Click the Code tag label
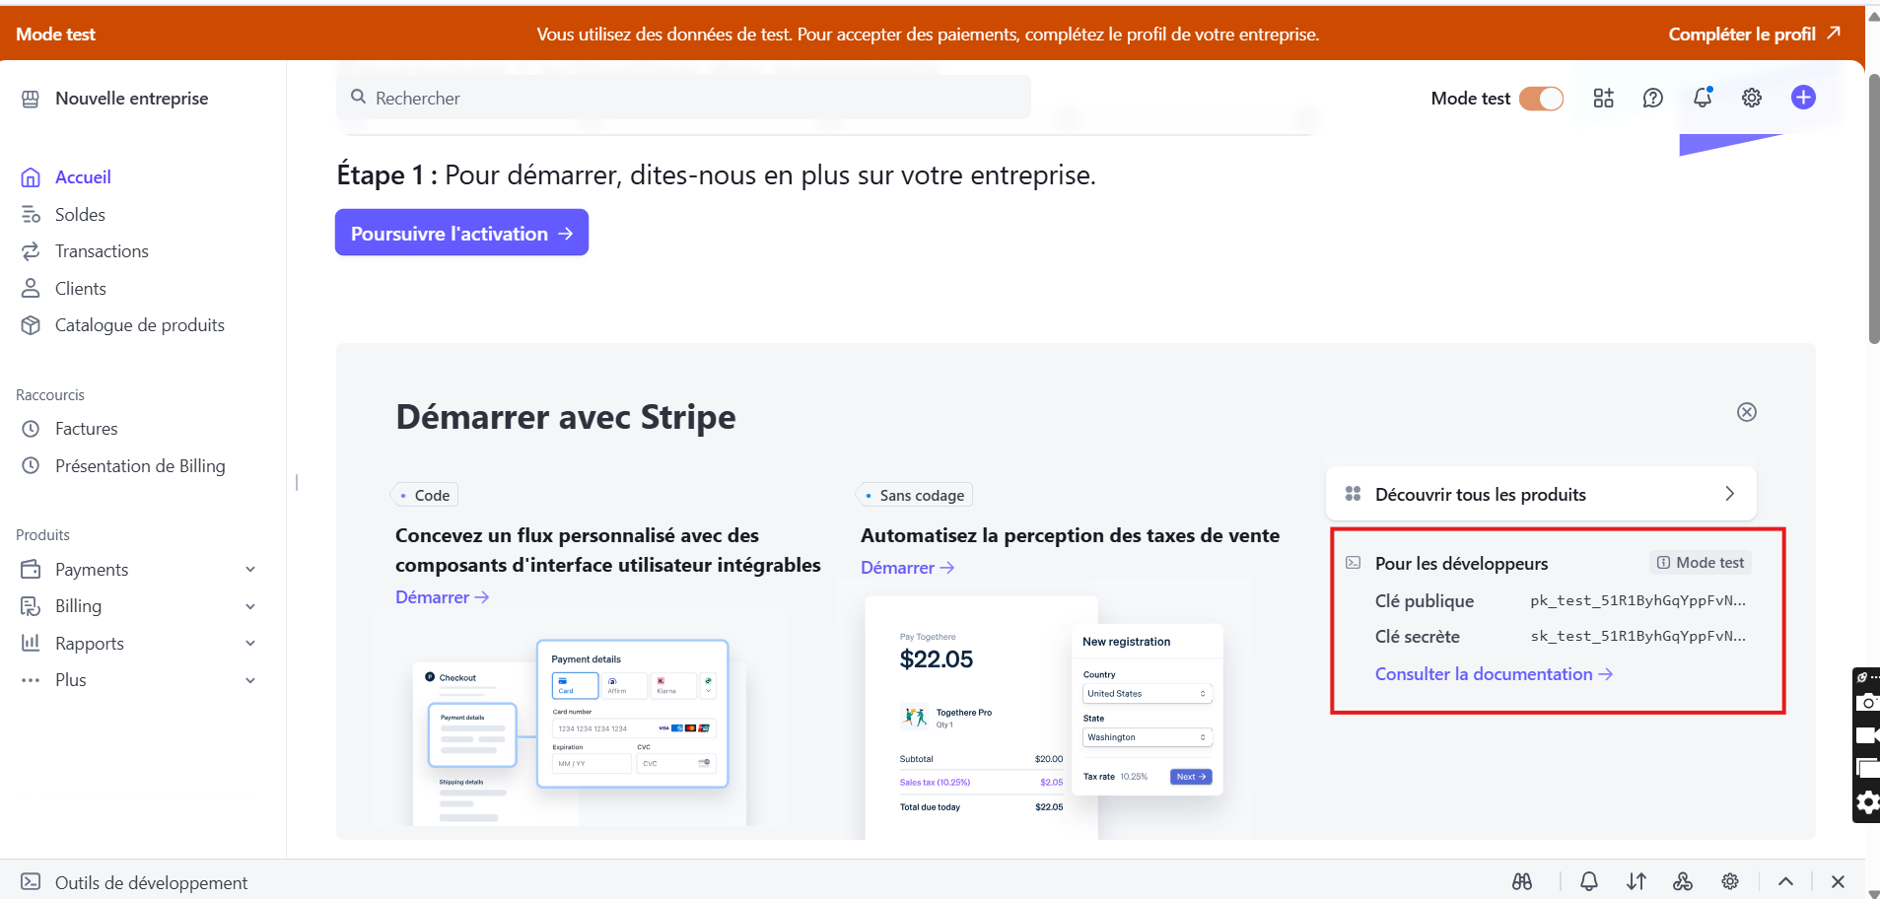 pos(425,495)
